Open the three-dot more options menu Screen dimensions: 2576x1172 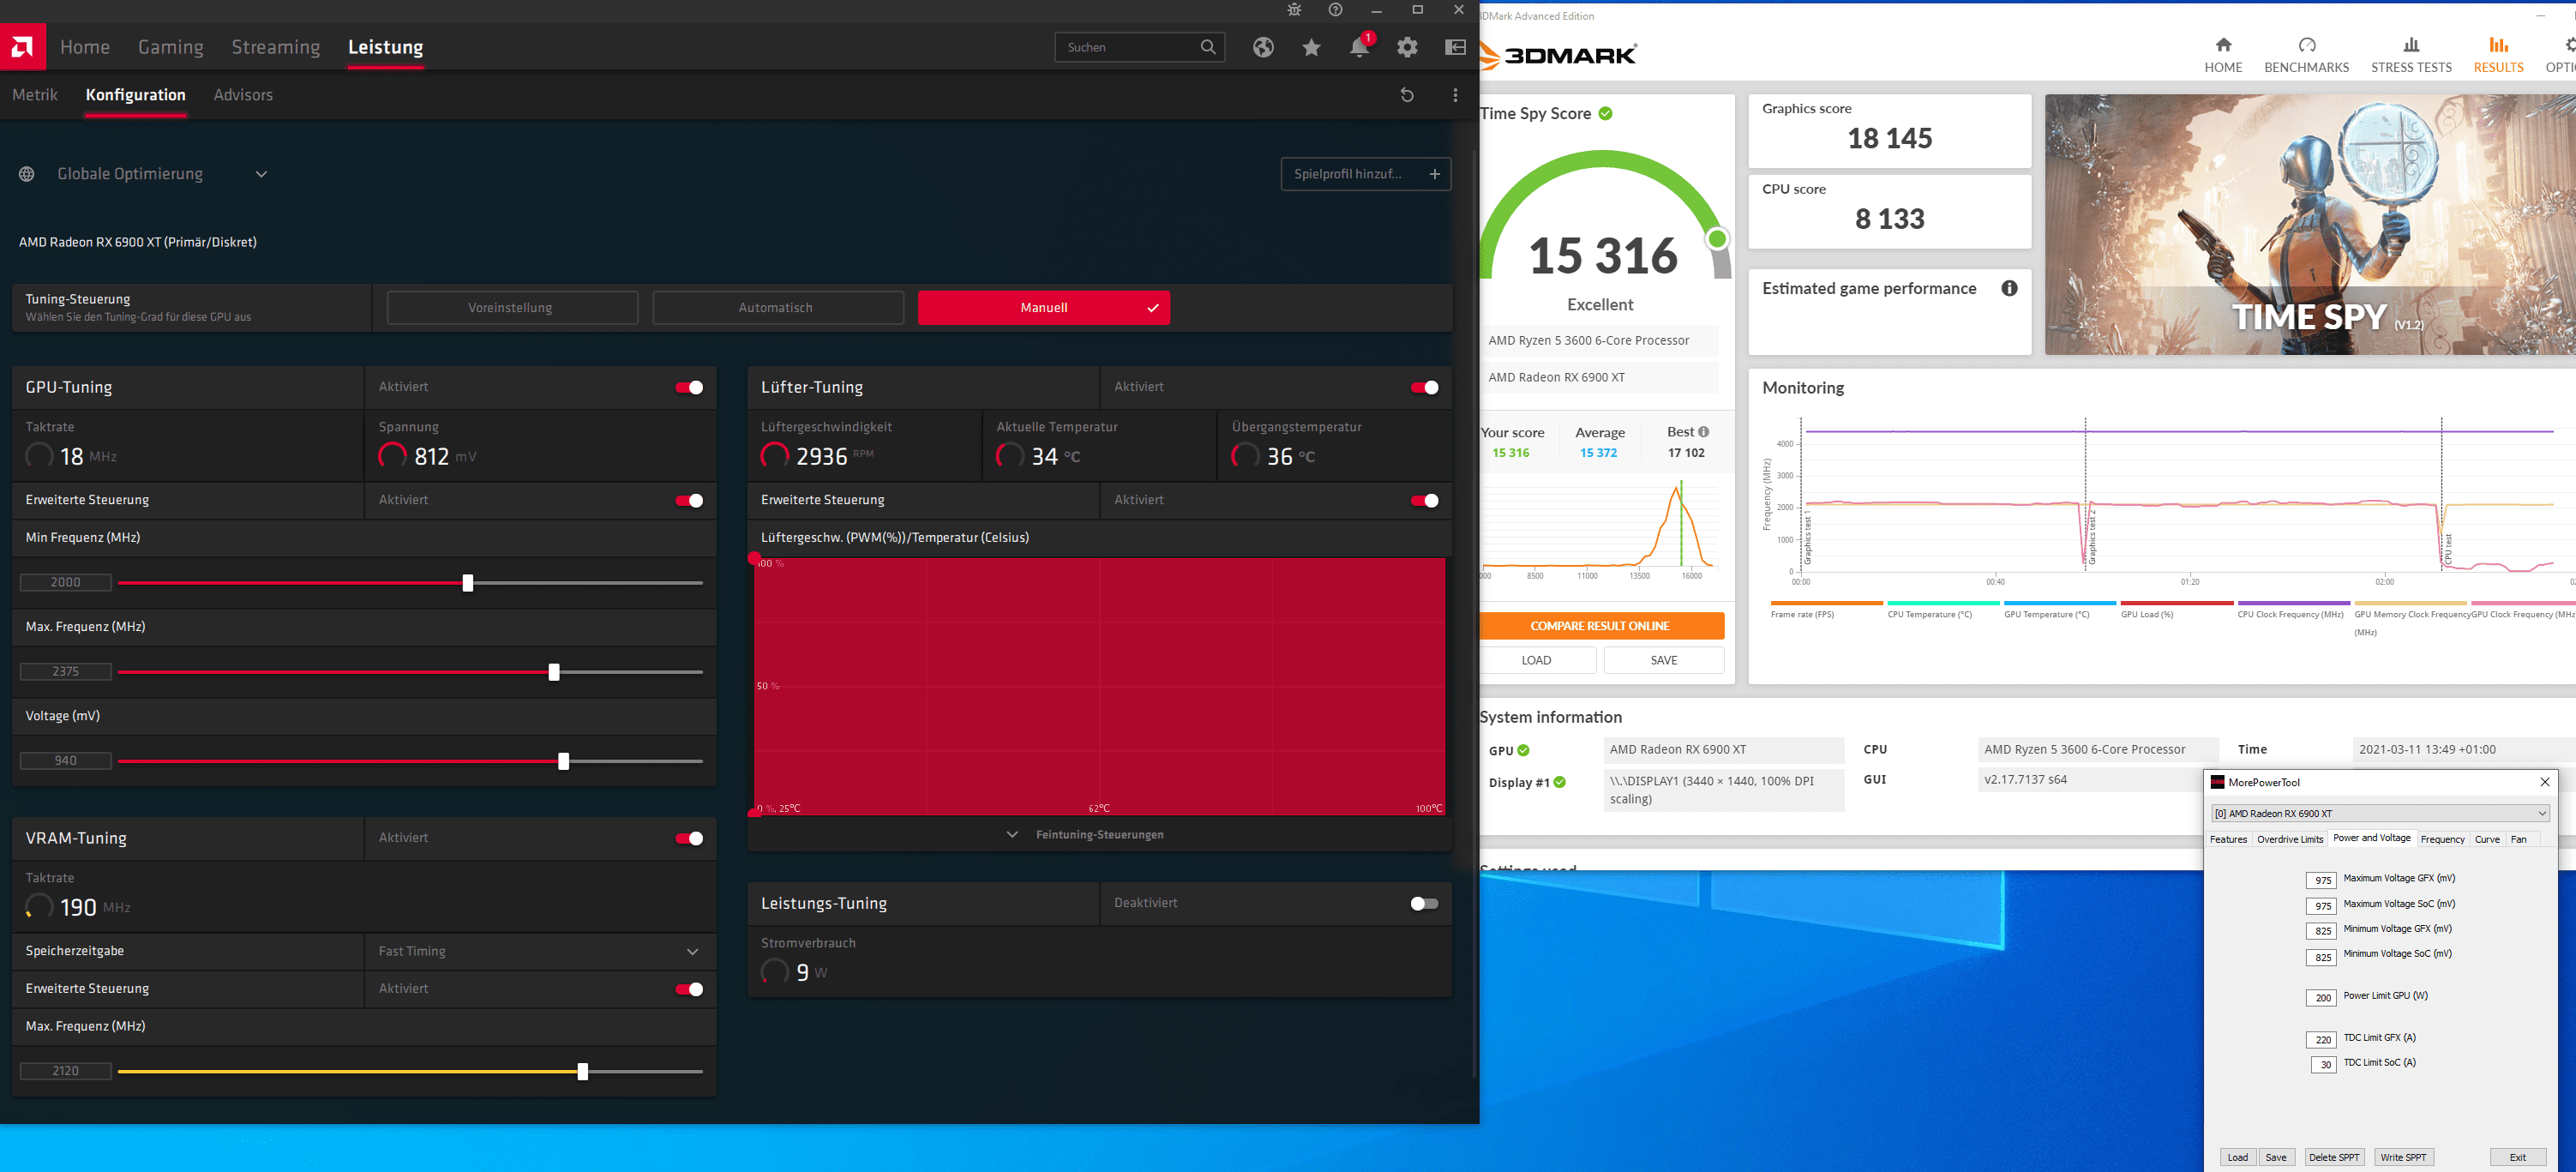coord(1455,95)
